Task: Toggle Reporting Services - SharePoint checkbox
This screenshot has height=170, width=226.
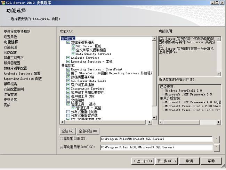Action: point(68,69)
